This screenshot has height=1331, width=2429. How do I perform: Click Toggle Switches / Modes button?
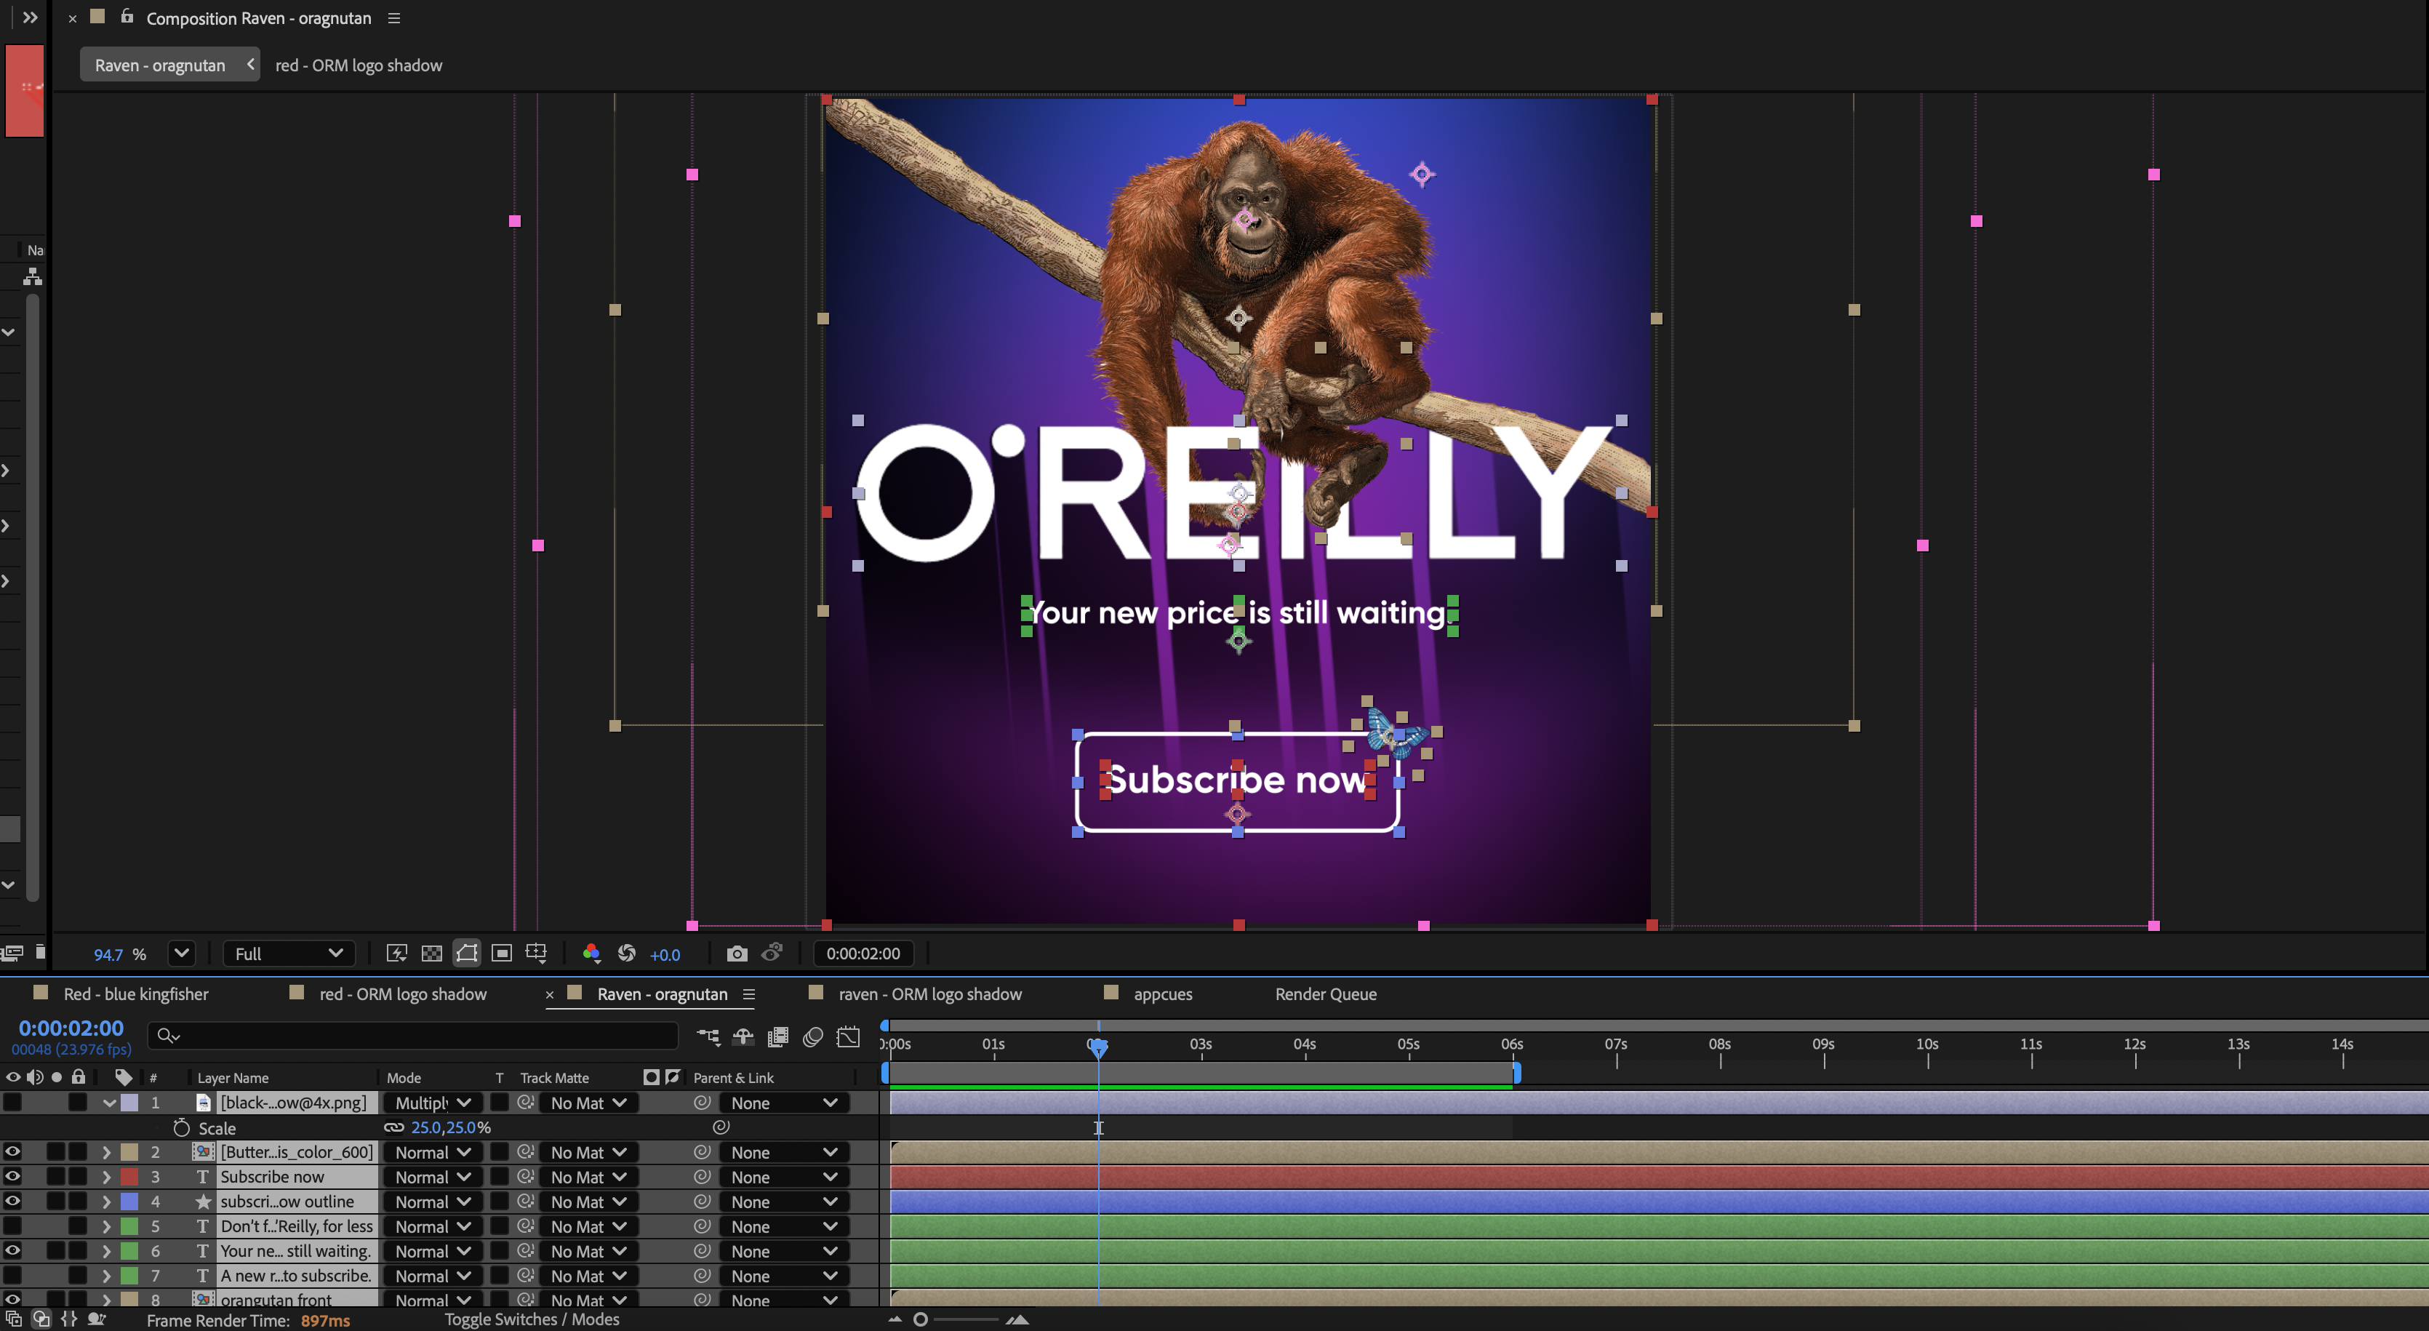(532, 1319)
